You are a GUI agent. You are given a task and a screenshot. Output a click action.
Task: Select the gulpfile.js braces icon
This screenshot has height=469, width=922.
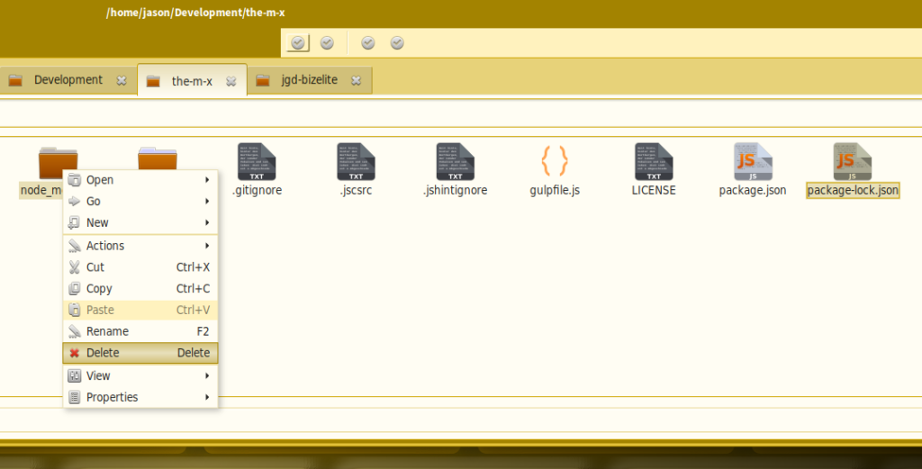[555, 161]
